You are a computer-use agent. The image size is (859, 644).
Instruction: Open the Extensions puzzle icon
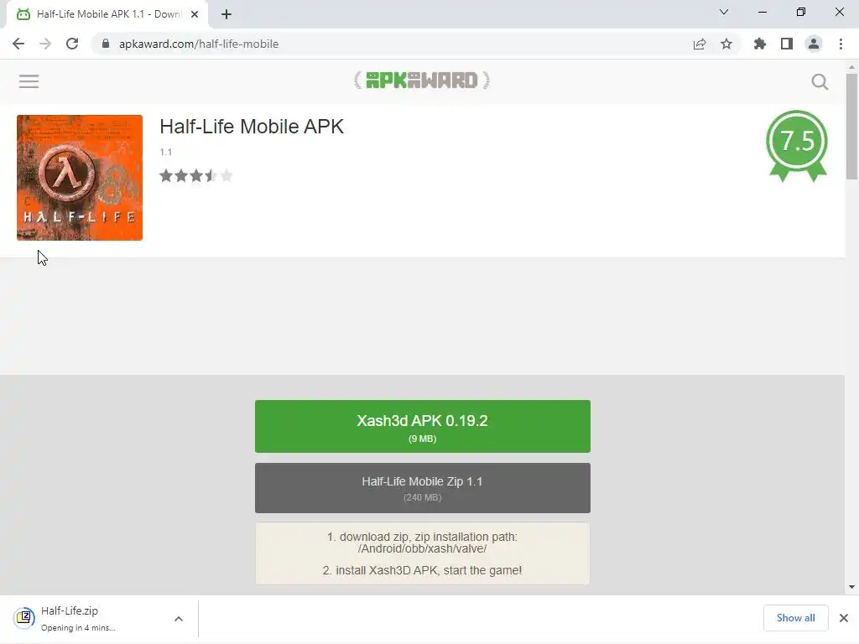pos(760,44)
